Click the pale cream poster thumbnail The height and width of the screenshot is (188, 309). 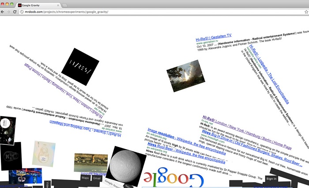[44, 154]
